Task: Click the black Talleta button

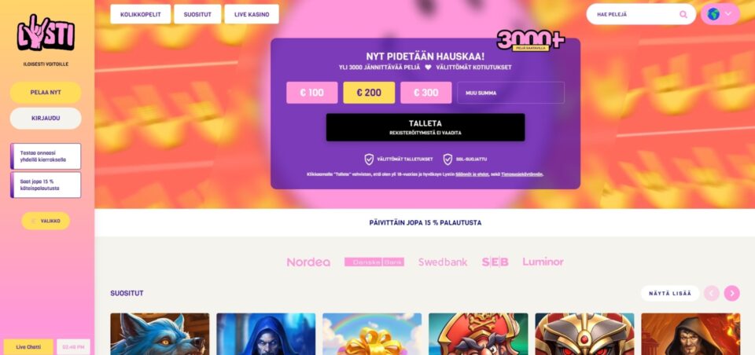Action: (425, 127)
